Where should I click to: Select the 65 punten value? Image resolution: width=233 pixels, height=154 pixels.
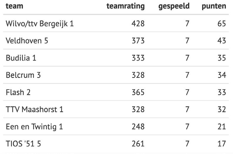(222, 24)
